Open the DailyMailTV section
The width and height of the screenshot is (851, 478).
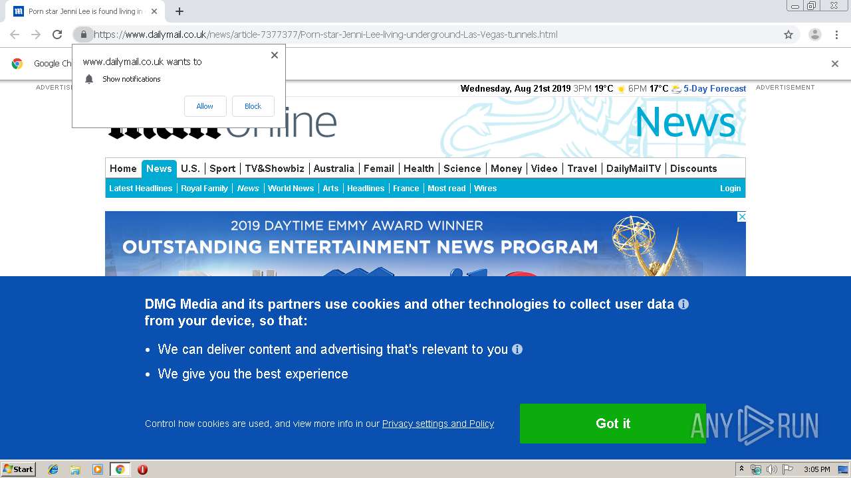[634, 169]
